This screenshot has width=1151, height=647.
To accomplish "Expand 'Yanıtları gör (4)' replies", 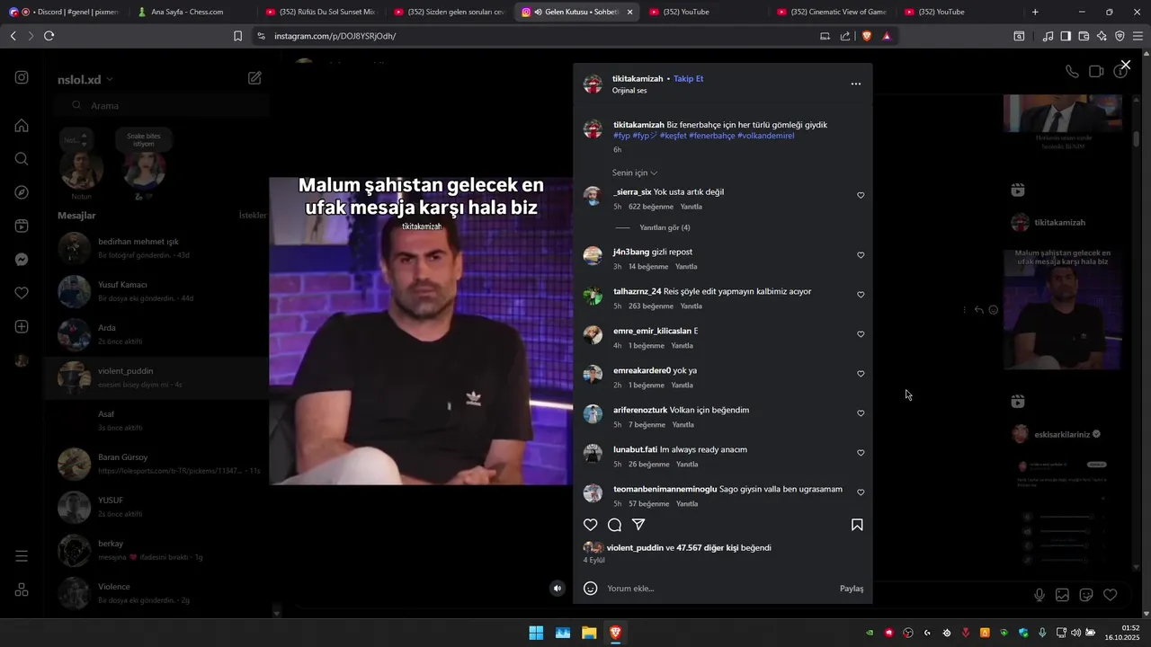I will (665, 227).
